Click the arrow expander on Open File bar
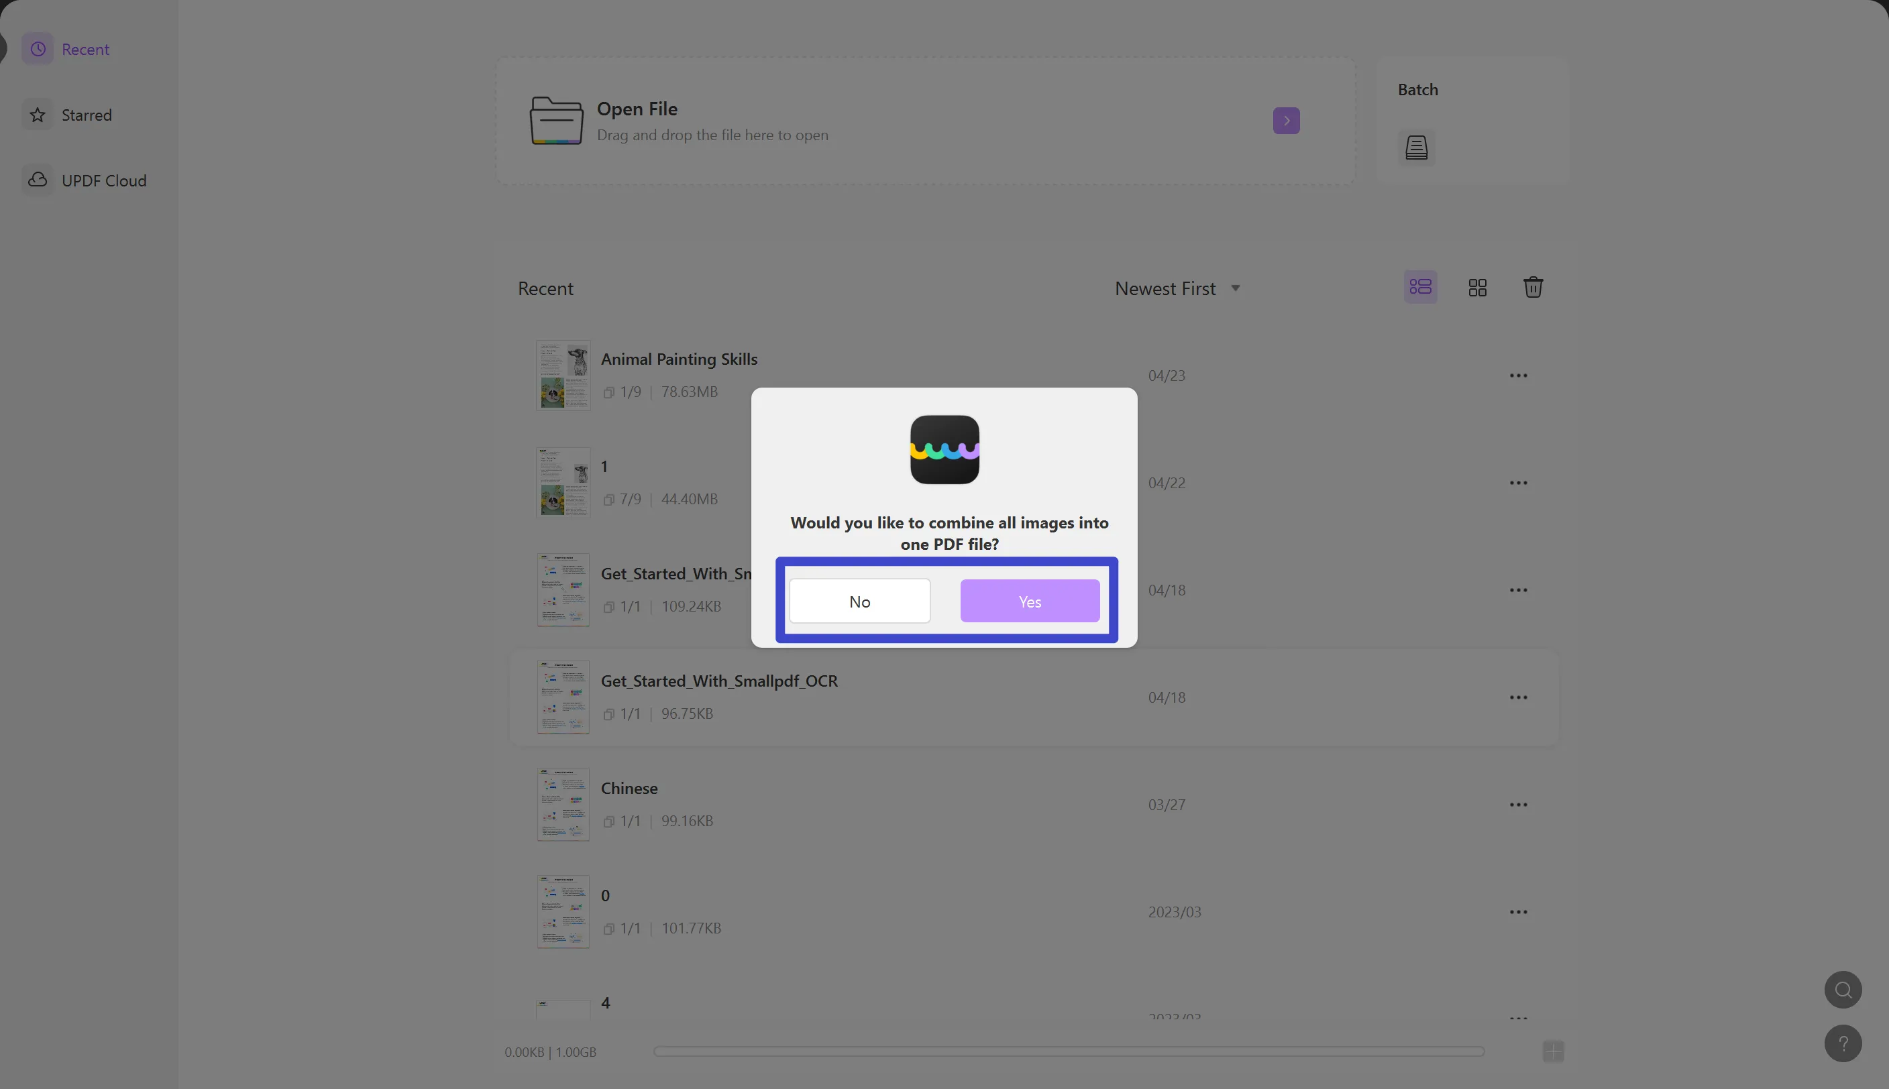1889x1089 pixels. click(x=1287, y=121)
